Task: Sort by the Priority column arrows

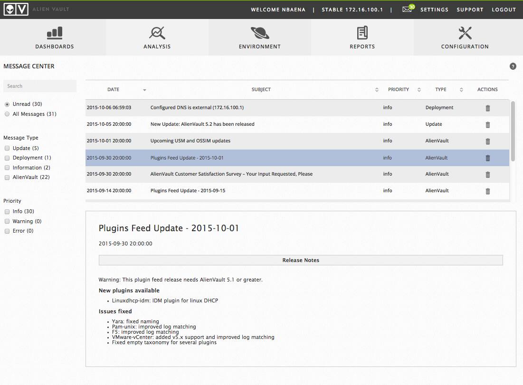Action: click(x=419, y=90)
